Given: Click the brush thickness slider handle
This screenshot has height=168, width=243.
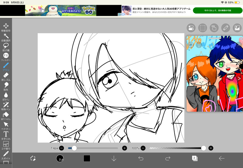Looking at the screenshot, I should point(74,148).
